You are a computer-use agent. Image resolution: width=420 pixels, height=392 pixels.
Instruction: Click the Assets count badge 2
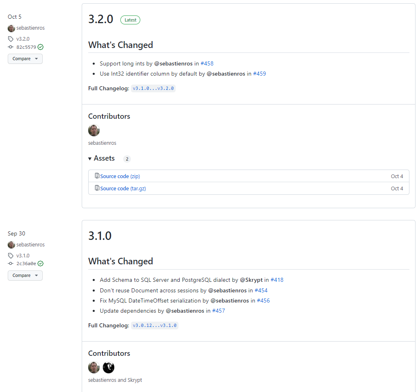pyautogui.click(x=127, y=159)
